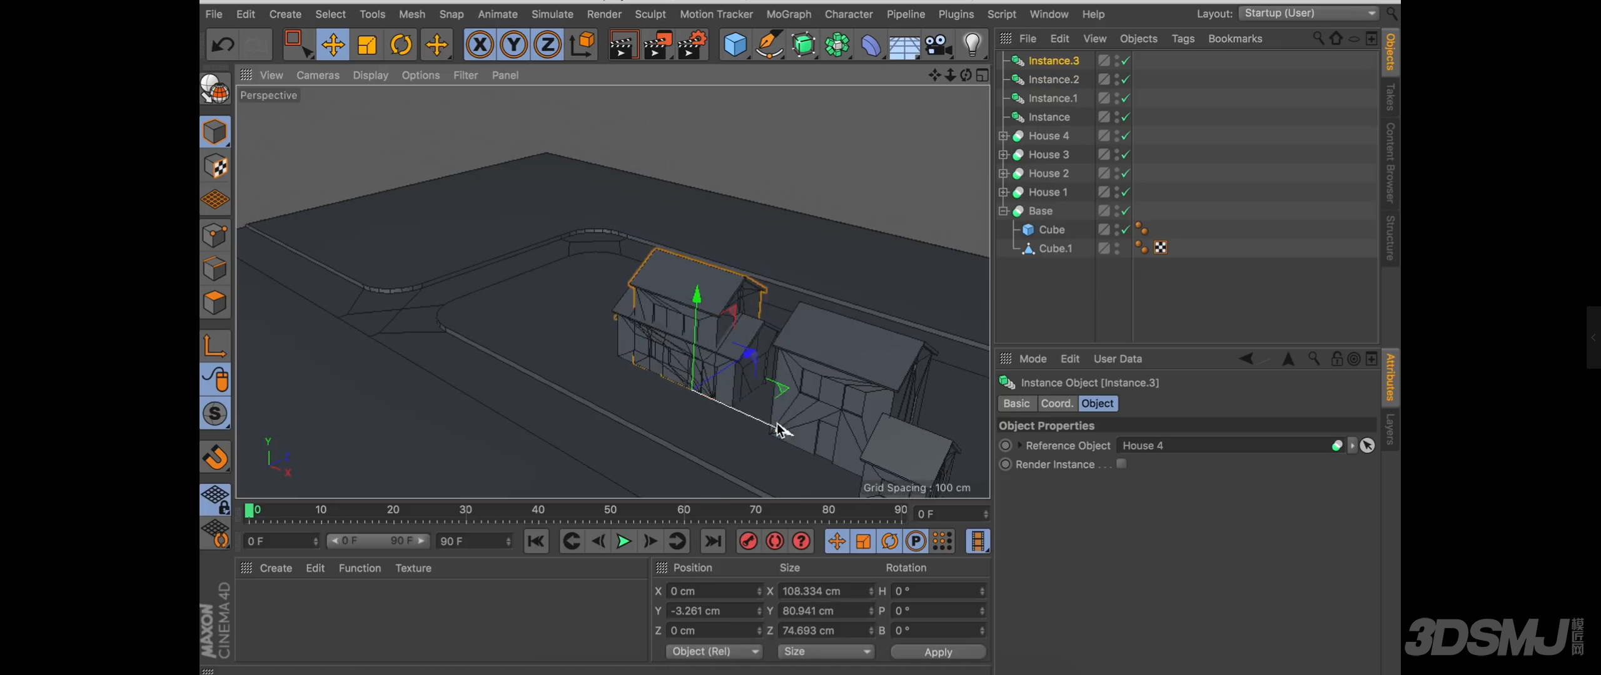This screenshot has width=1601, height=675.
Task: Expand House 4 in object tree
Action: (1003, 136)
